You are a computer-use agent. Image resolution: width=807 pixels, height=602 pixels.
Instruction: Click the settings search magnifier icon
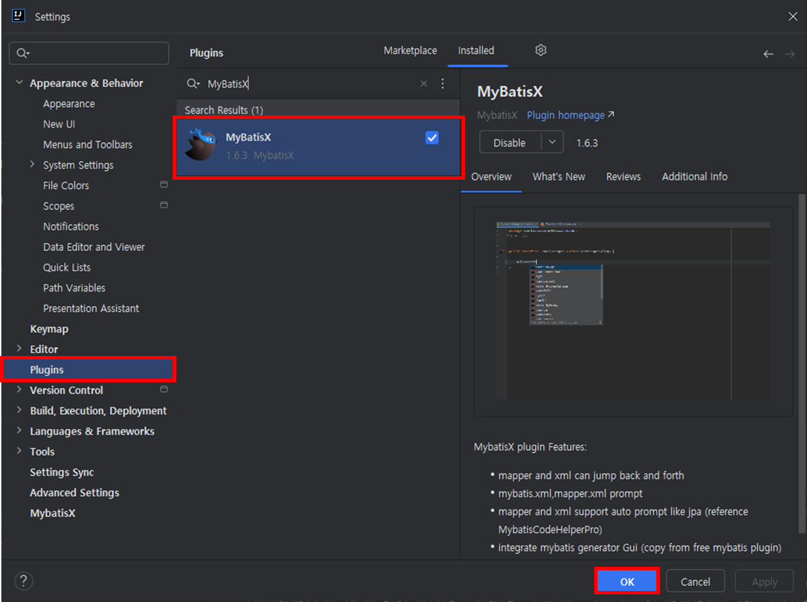[23, 53]
